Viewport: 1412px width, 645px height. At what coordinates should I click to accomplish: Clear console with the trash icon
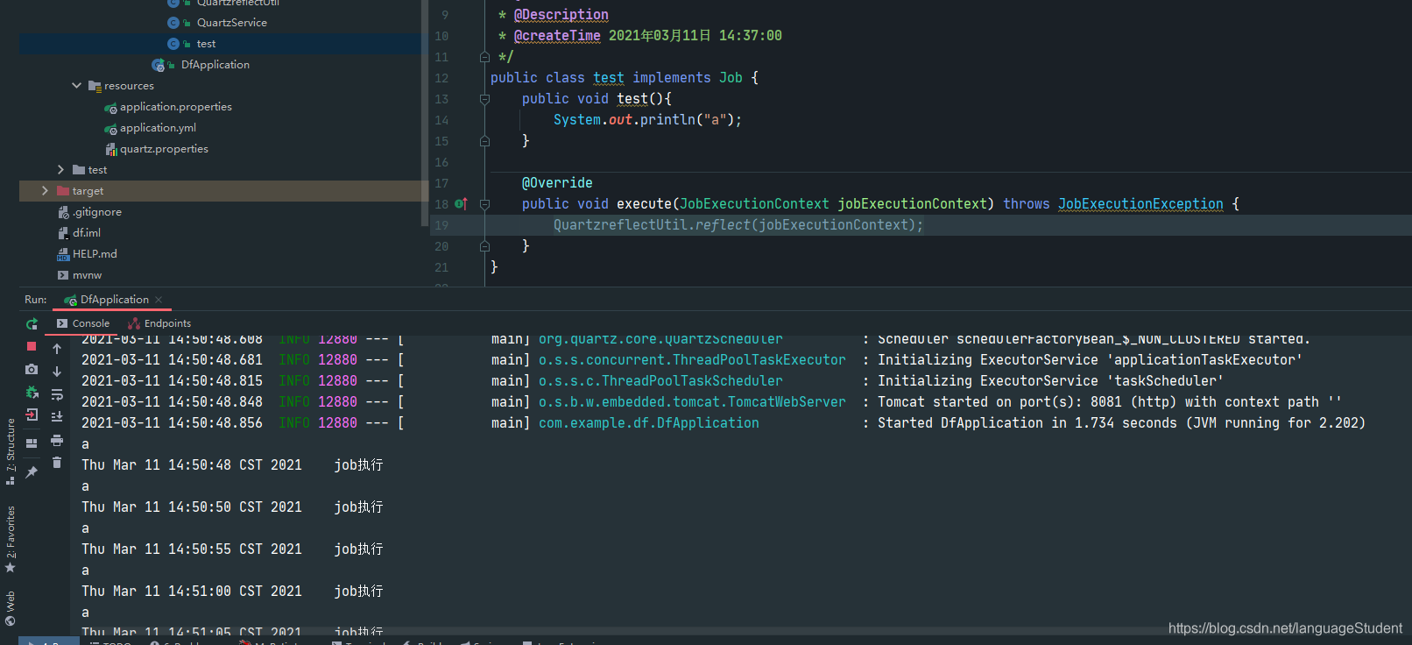click(x=57, y=463)
